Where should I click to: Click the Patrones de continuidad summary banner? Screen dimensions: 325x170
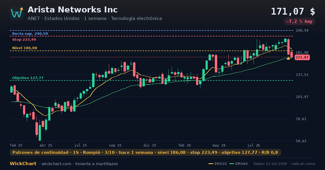tap(145, 152)
